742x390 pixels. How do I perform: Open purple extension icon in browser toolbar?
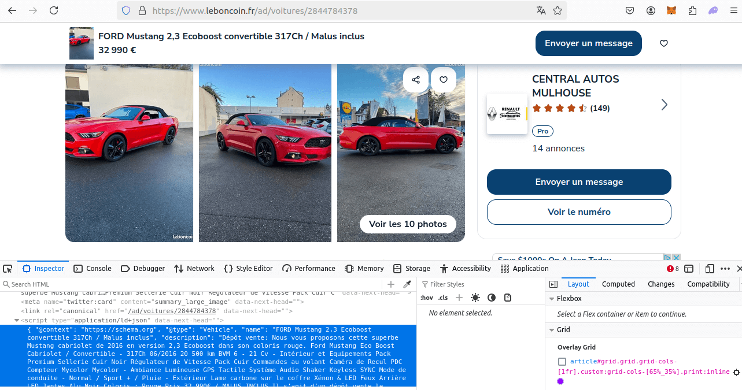point(713,10)
